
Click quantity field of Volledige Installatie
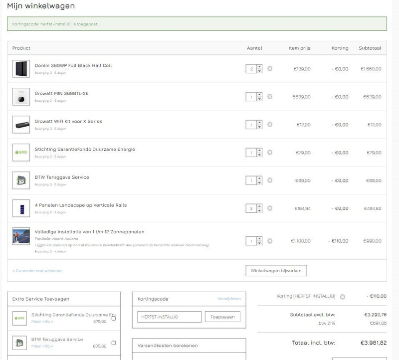251,241
